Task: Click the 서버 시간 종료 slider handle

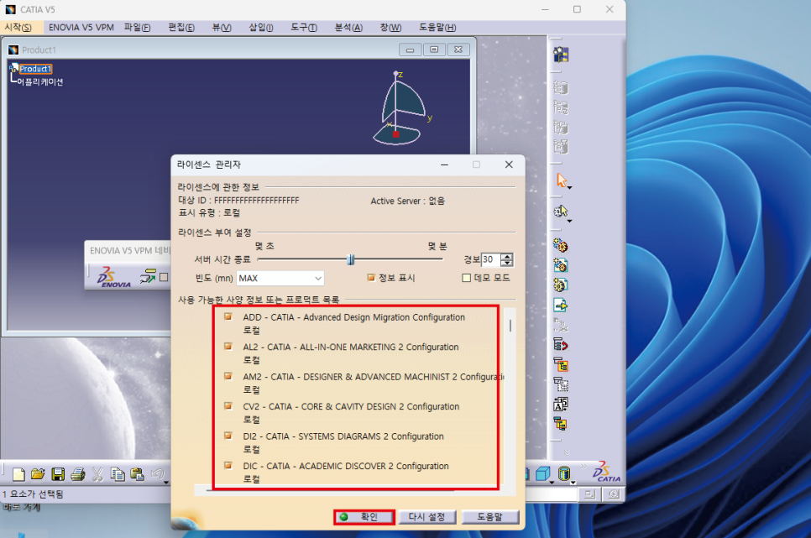Action: click(x=351, y=259)
